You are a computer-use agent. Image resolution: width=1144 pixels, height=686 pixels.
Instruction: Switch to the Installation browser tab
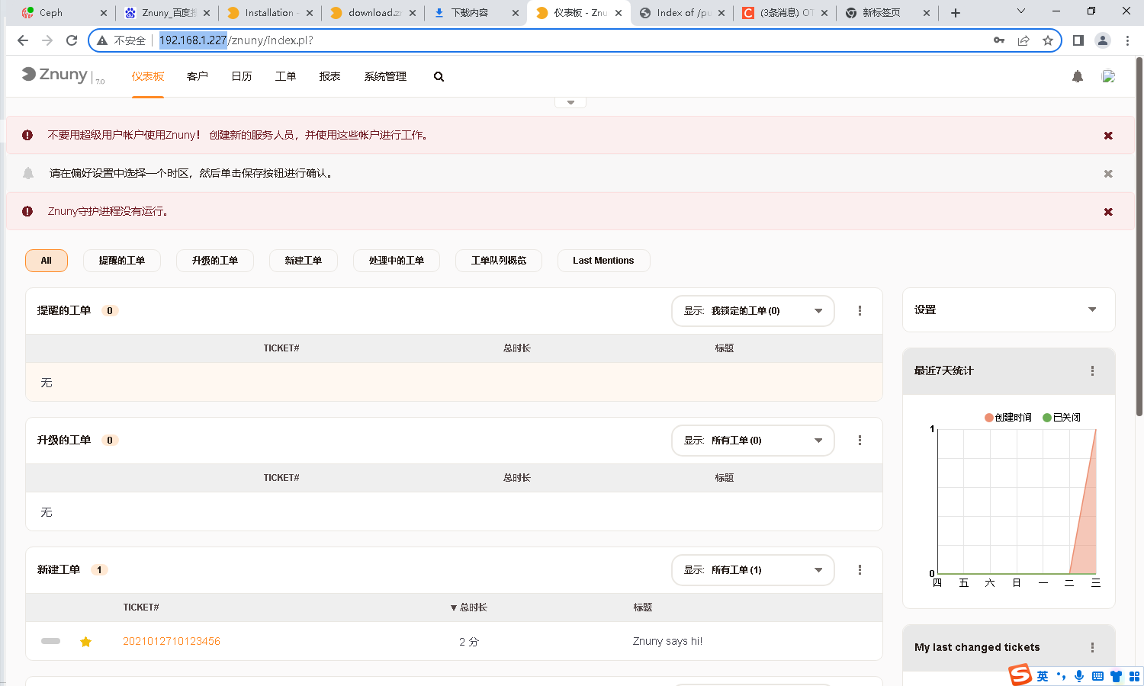[x=269, y=13]
